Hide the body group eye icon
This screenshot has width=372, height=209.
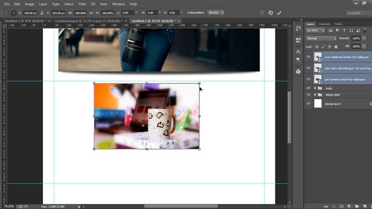click(x=309, y=88)
